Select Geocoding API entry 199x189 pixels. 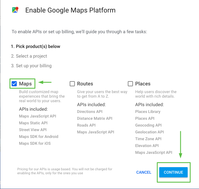148,125
